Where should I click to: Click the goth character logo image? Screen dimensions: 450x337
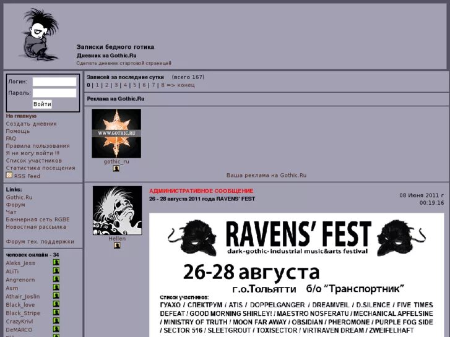[x=40, y=35]
